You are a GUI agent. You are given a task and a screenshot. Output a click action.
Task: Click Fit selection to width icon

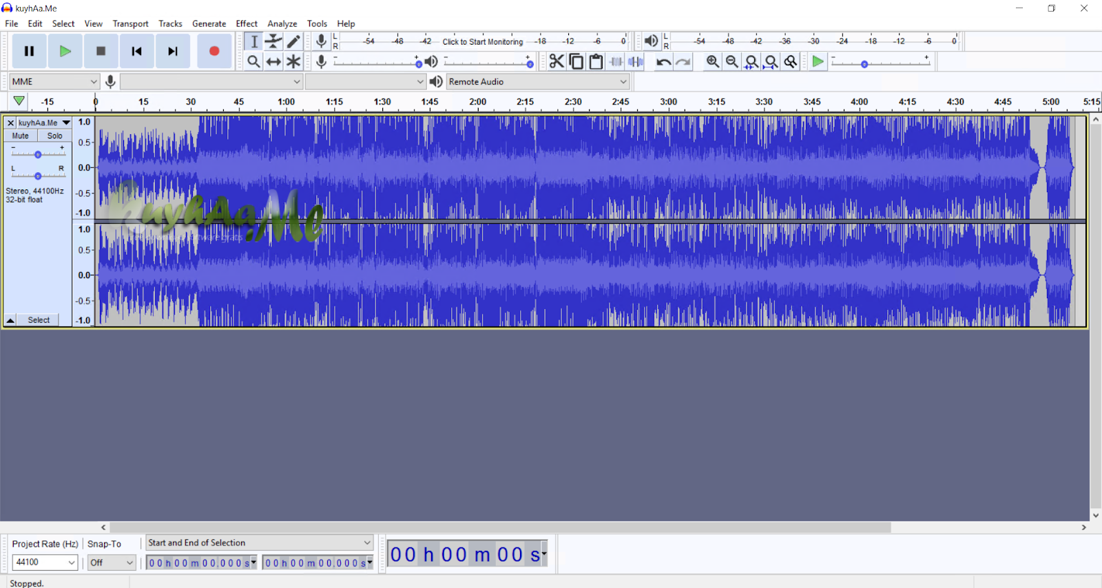[752, 61]
